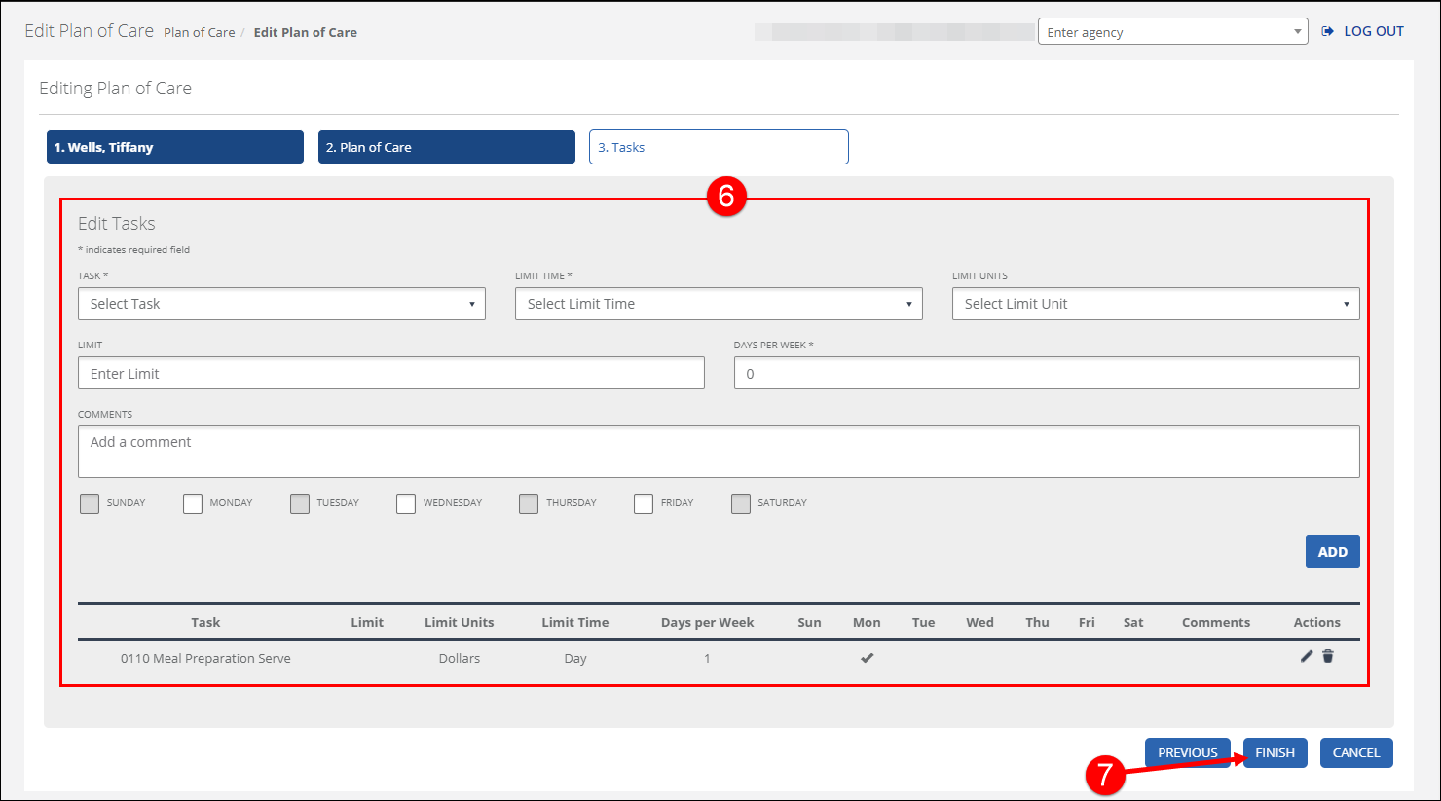Open the Enter agency combo box
The image size is (1441, 801).
click(x=1171, y=32)
